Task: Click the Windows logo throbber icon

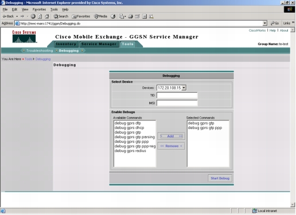Action: (x=290, y=9)
